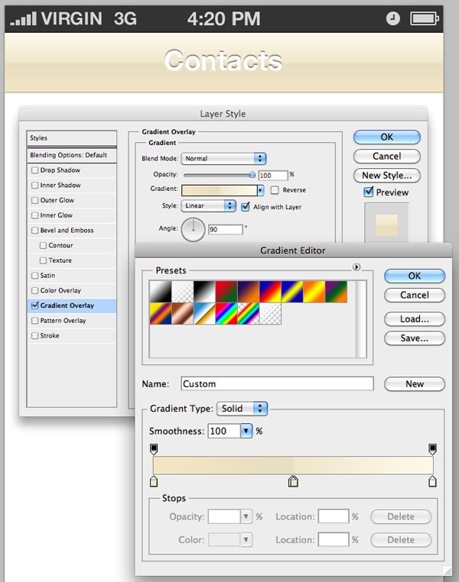Toggle the Reverse gradient checkbox
The height and width of the screenshot is (582, 459).
pos(275,190)
